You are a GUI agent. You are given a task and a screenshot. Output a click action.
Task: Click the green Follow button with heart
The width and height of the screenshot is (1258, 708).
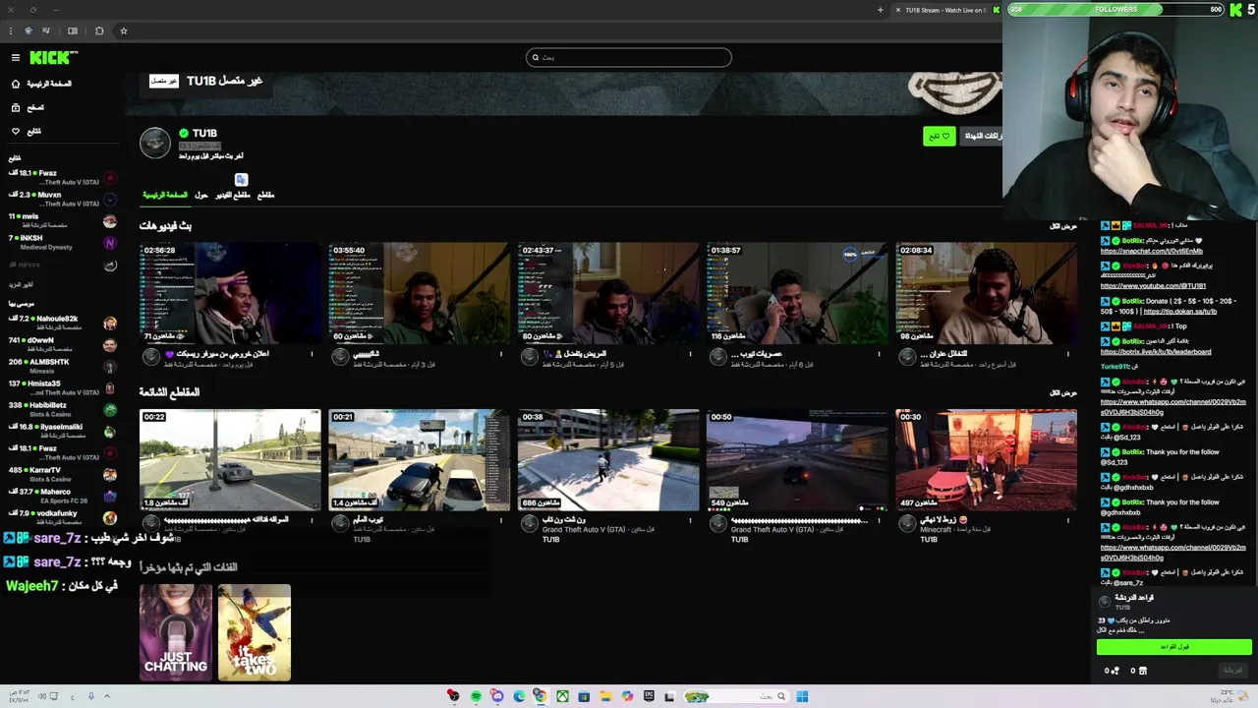[x=940, y=136]
